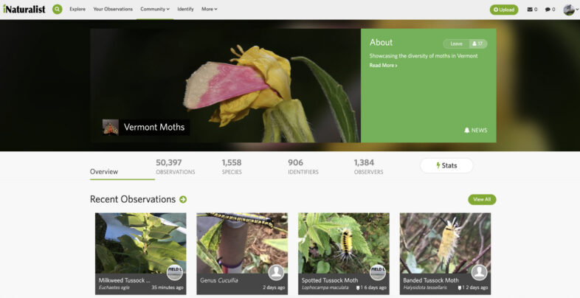Click the green Upload button
This screenshot has height=298, width=580.
coord(504,10)
